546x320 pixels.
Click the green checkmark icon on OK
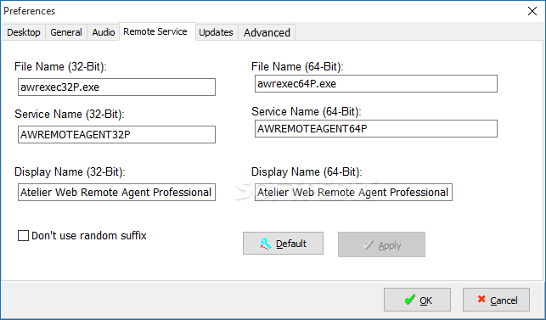tap(410, 300)
